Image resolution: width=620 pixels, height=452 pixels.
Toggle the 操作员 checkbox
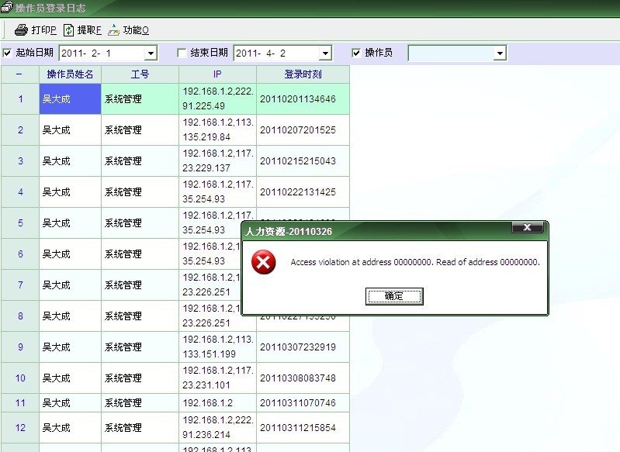pyautogui.click(x=357, y=53)
